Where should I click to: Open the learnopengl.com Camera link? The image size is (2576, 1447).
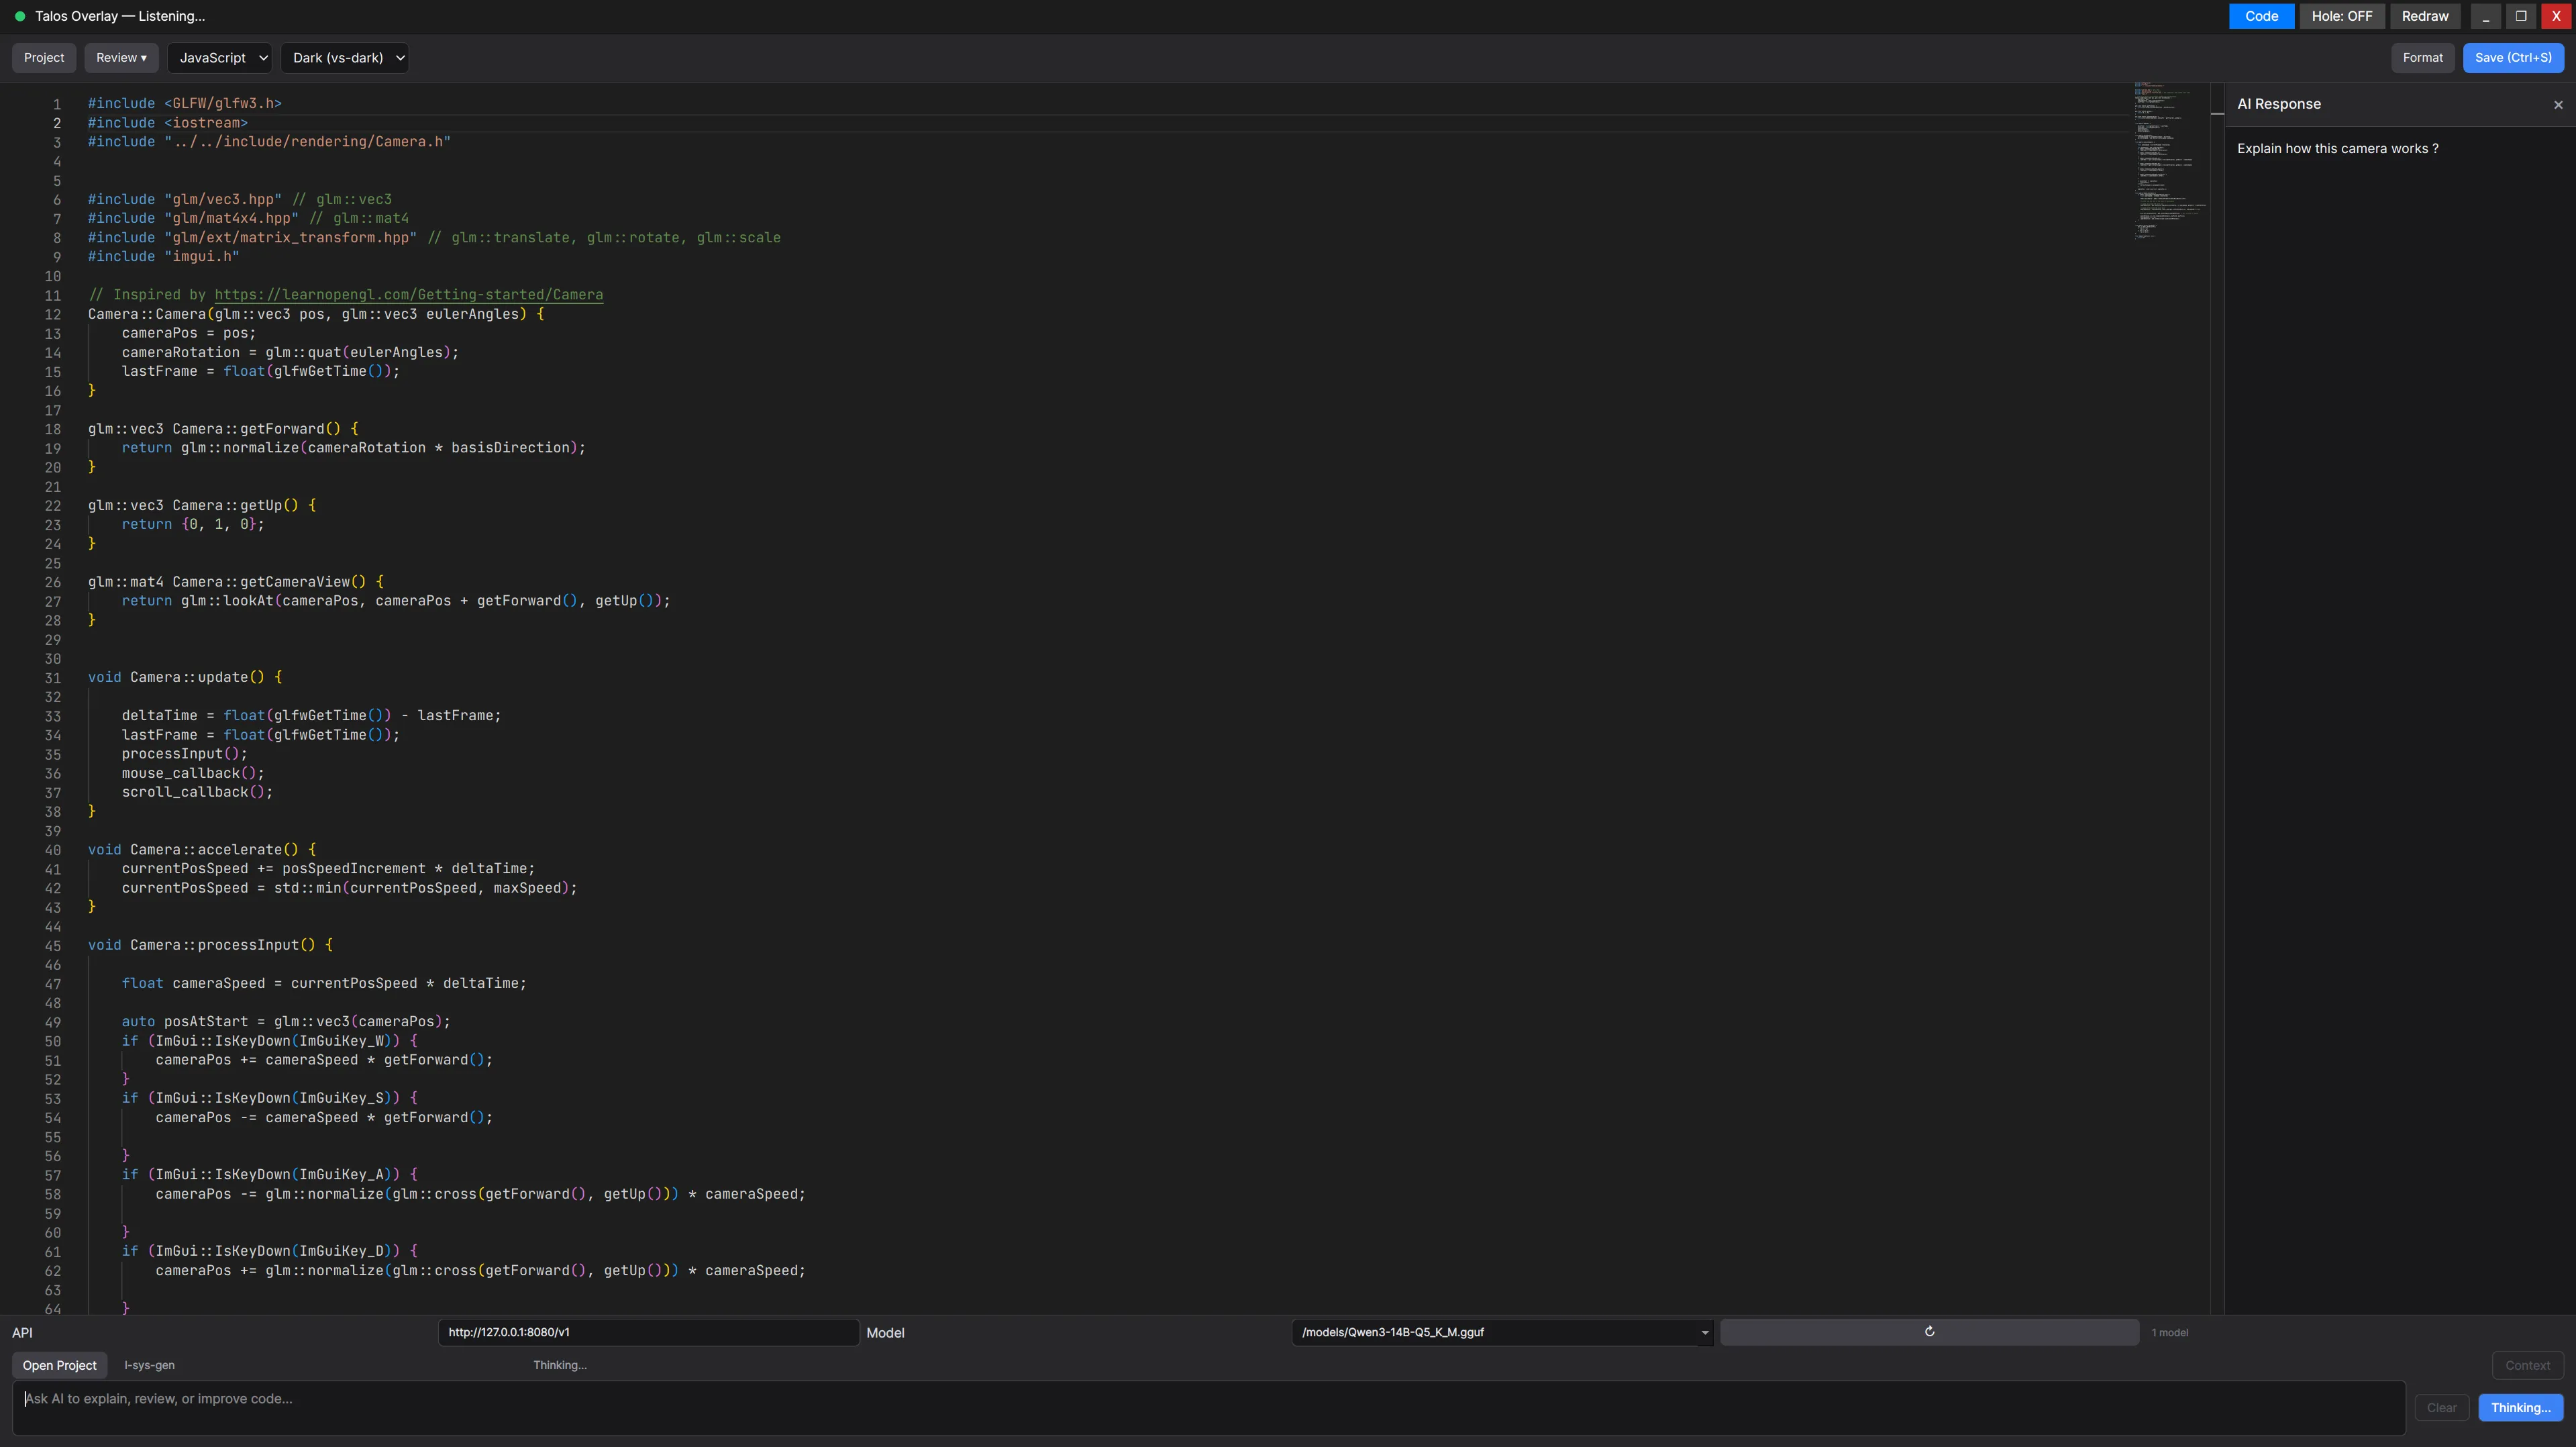408,295
